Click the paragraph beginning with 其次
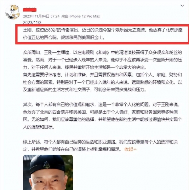Image resolution: width=189 pixels, height=190 pixels. pyautogui.click(x=102, y=116)
